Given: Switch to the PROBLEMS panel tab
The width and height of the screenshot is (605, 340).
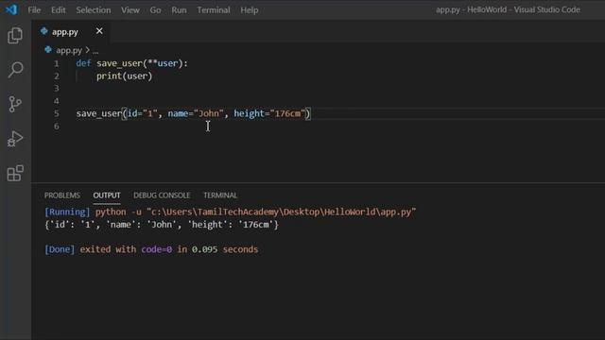Looking at the screenshot, I should click(62, 195).
